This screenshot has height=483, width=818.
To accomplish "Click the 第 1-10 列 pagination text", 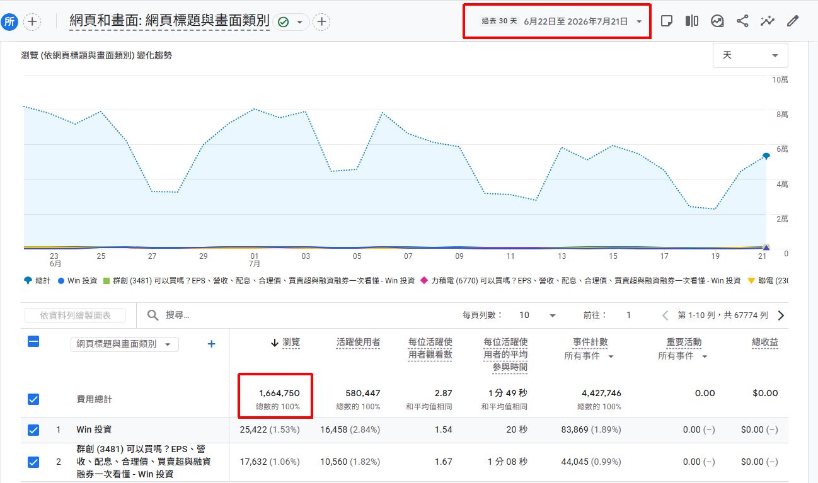I will coord(723,315).
